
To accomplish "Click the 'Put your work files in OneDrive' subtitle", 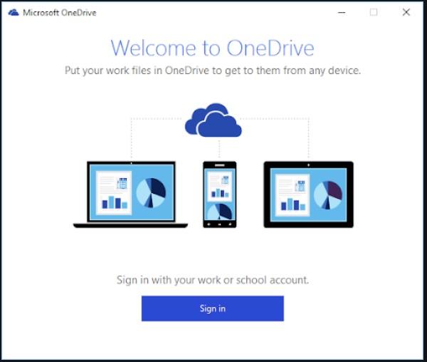I will [213, 71].
